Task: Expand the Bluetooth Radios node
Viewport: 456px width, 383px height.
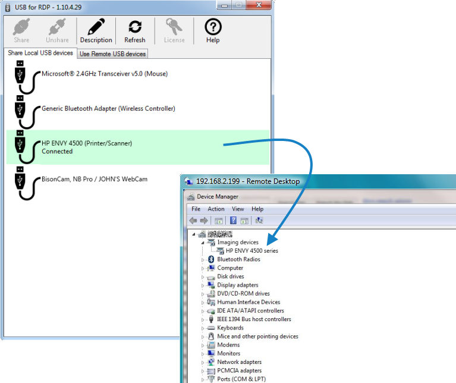Action: coord(203,260)
